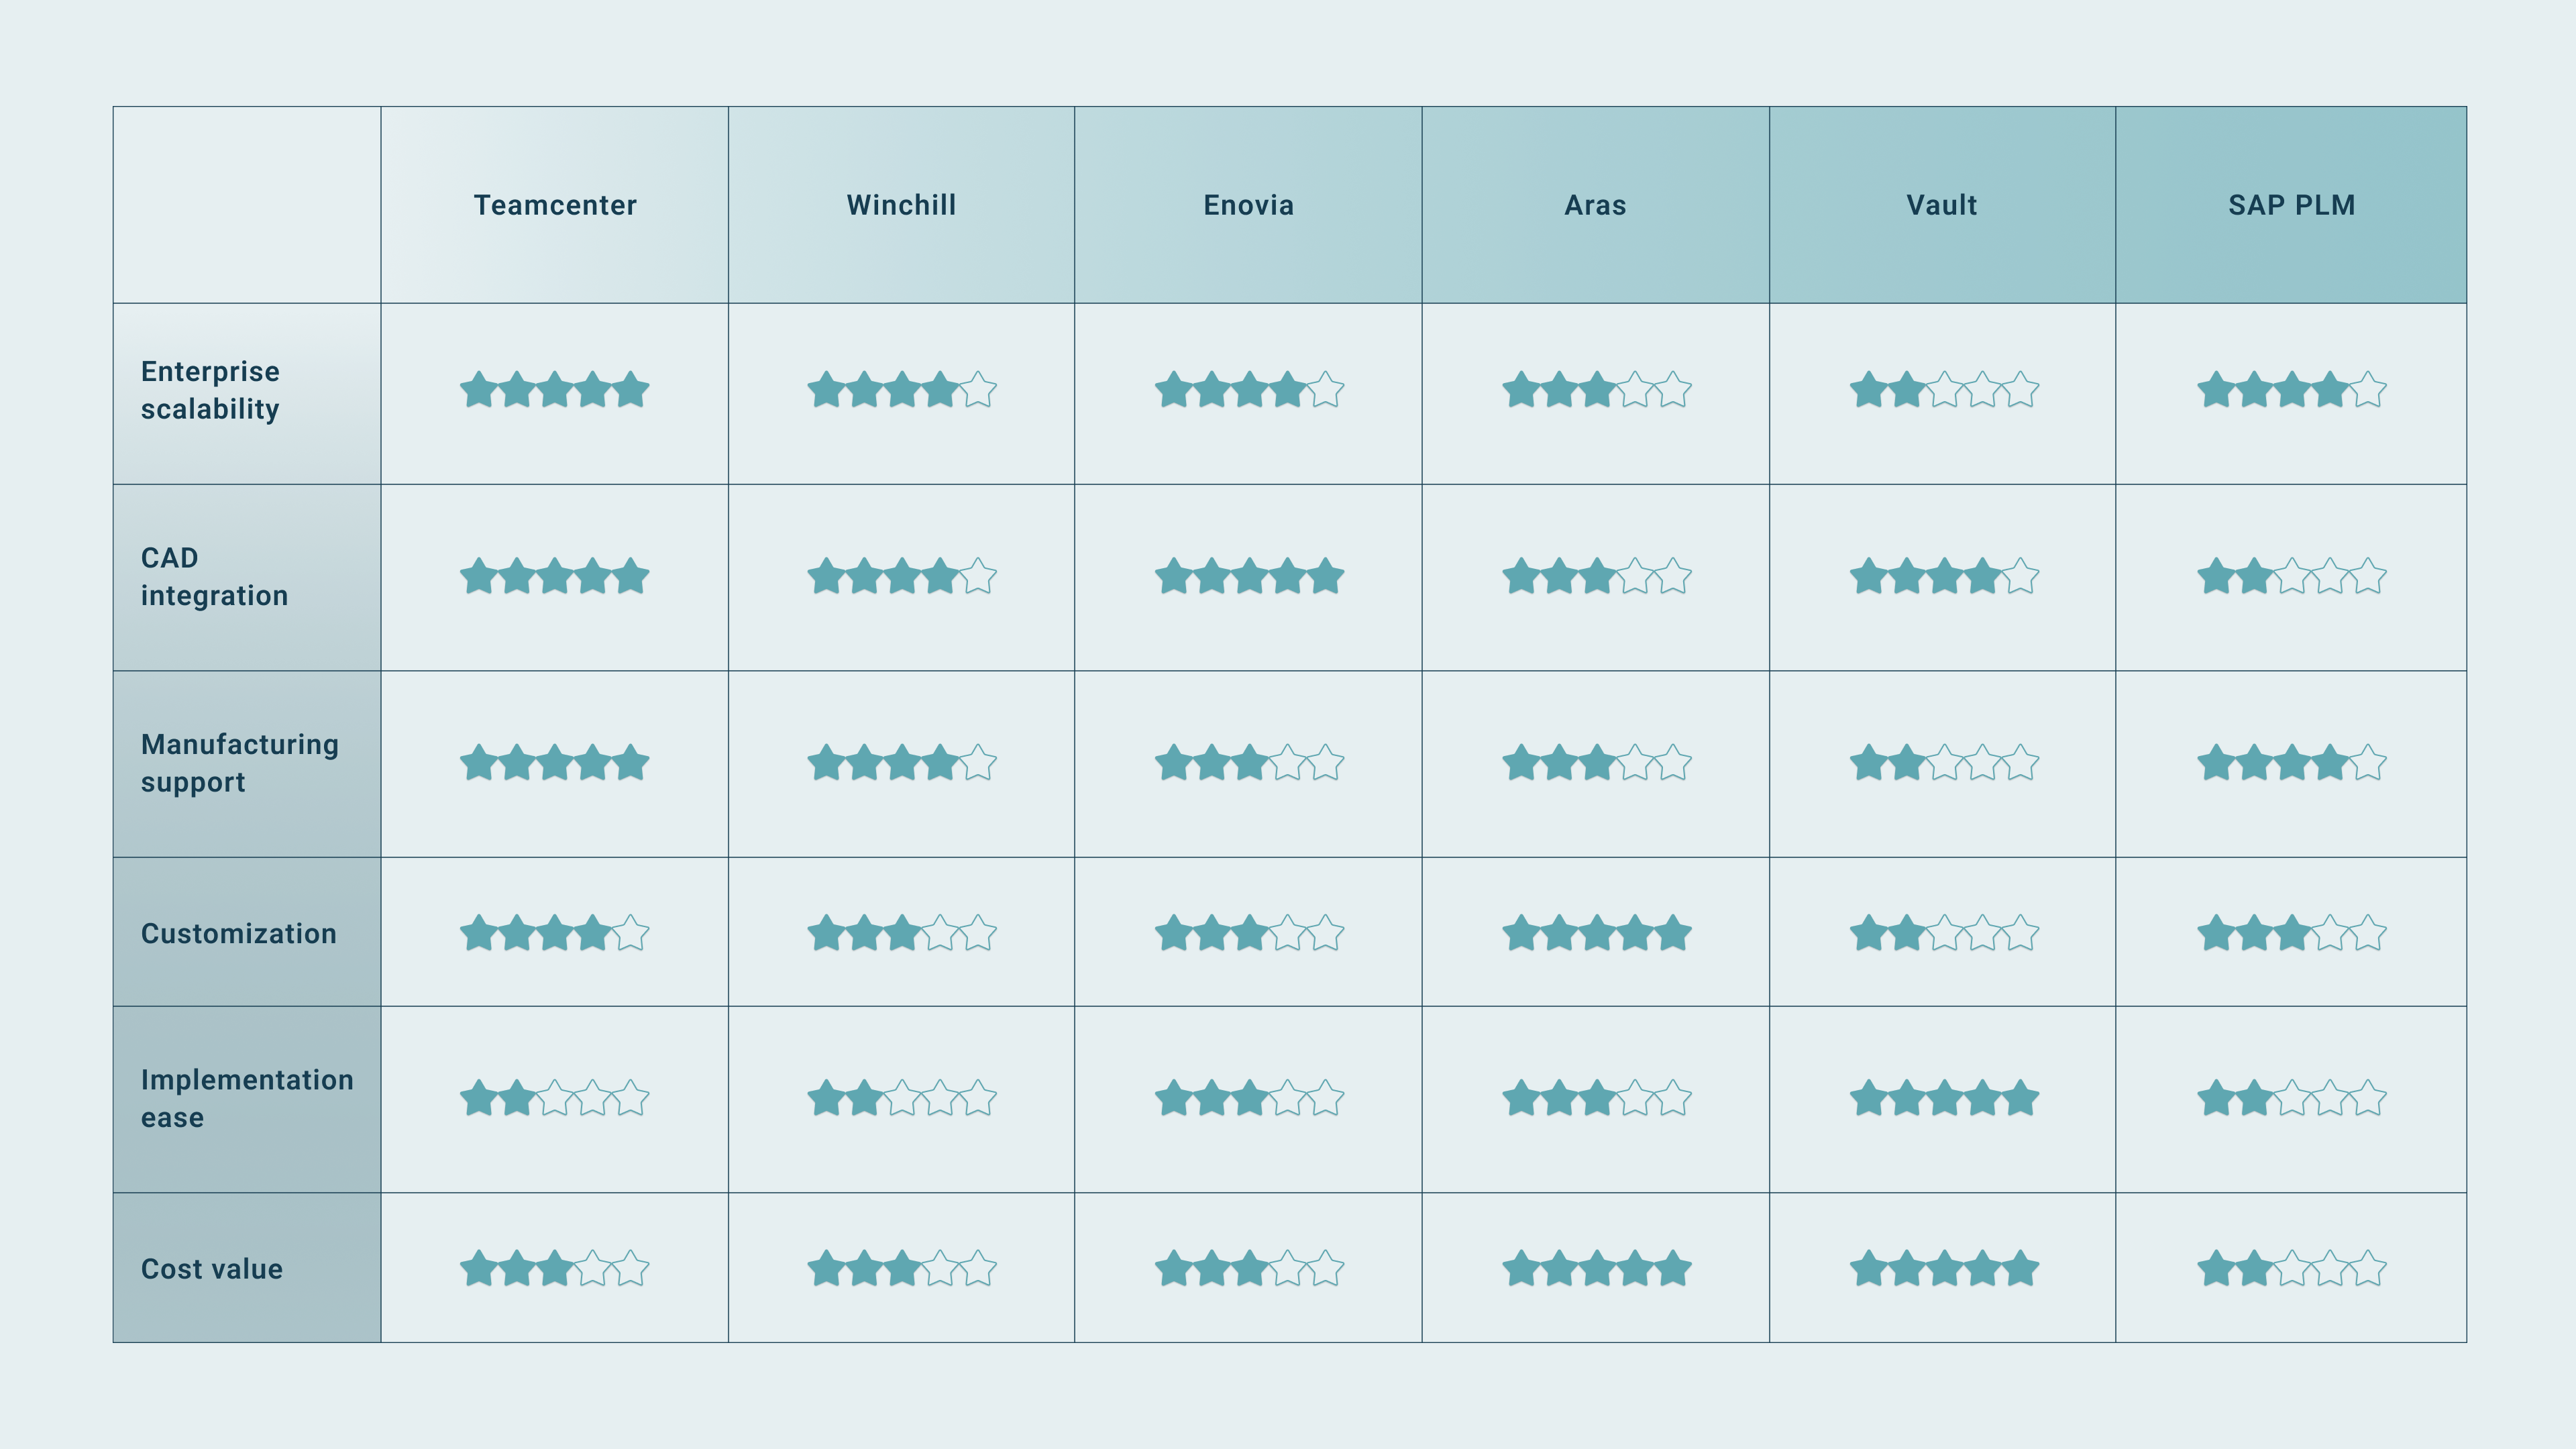This screenshot has width=2576, height=1449.
Task: Select the Winchill column header
Action: [x=901, y=205]
